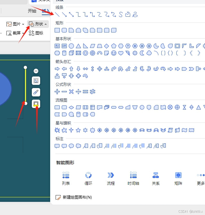Image resolution: width=205 pixels, height=215 pixels.
Task: Pick the flowchart decision diamond
Action: 71,107
